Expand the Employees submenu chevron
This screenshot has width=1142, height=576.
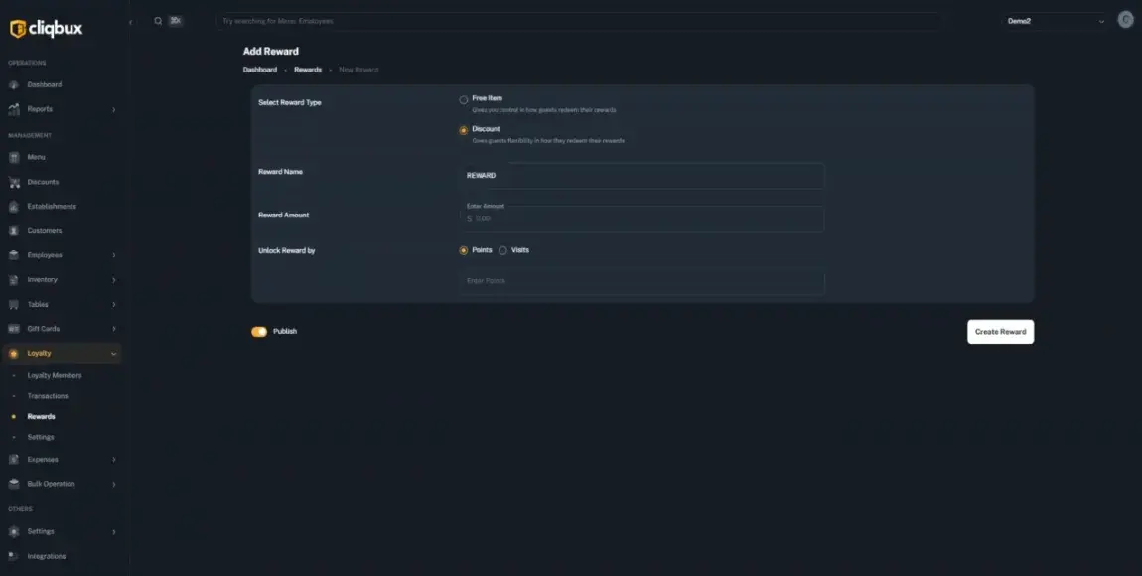113,255
